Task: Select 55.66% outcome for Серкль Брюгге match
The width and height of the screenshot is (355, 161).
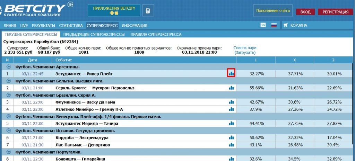Action: 256,88
